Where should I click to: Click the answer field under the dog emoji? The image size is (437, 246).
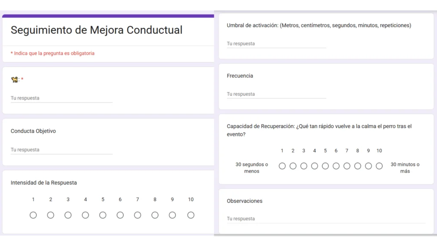(61, 98)
